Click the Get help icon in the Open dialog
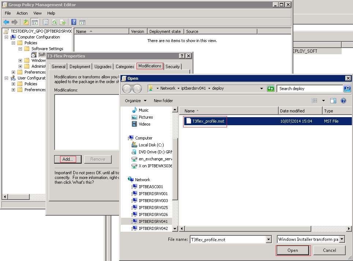The image size is (353, 261). [x=343, y=101]
